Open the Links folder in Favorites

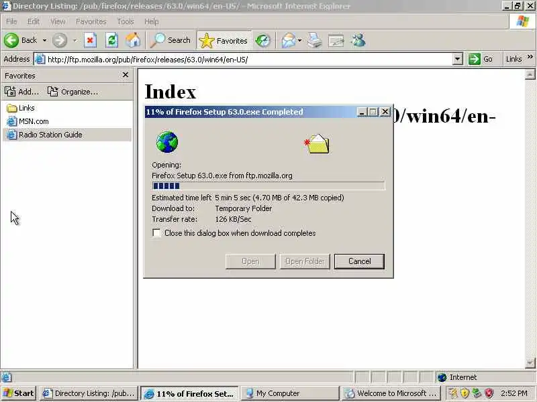[x=21, y=108]
